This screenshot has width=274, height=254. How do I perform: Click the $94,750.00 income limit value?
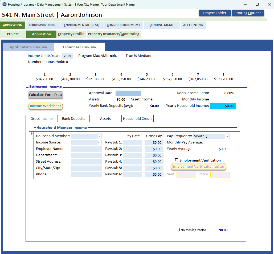coord(44,79)
